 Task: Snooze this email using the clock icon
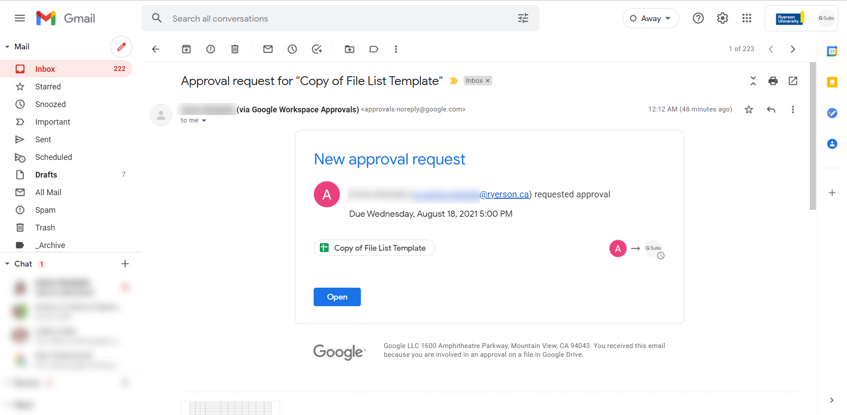292,49
